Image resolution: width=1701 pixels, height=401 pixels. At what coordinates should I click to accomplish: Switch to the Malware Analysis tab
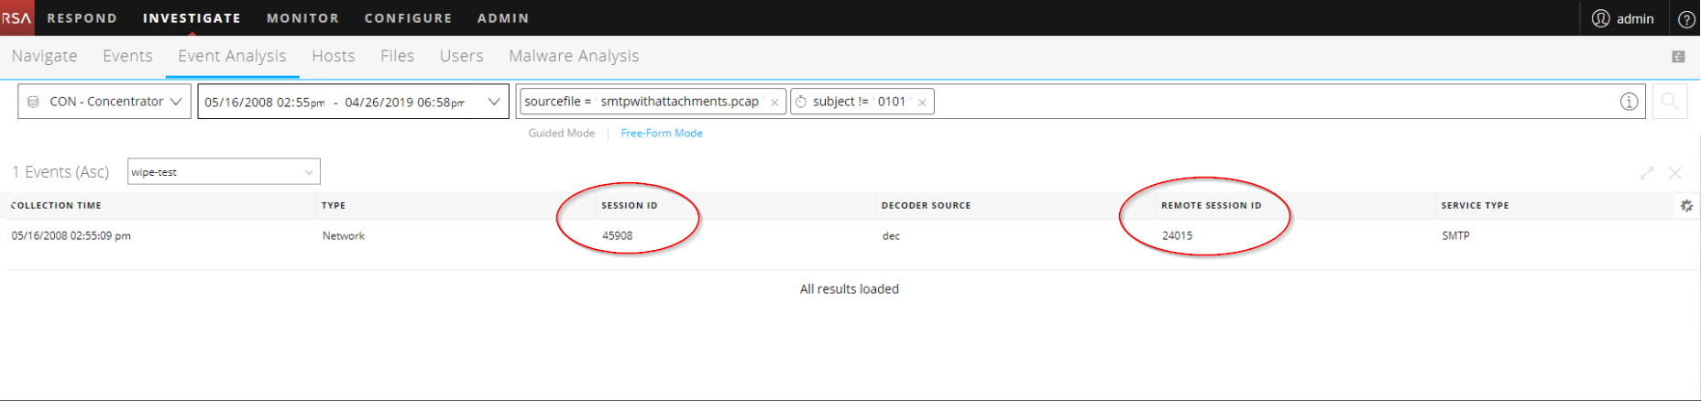pos(574,57)
